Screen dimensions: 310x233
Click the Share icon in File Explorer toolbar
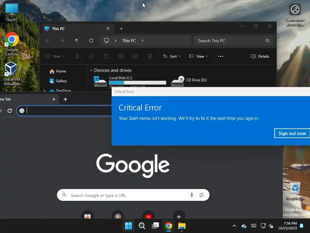pos(135,56)
